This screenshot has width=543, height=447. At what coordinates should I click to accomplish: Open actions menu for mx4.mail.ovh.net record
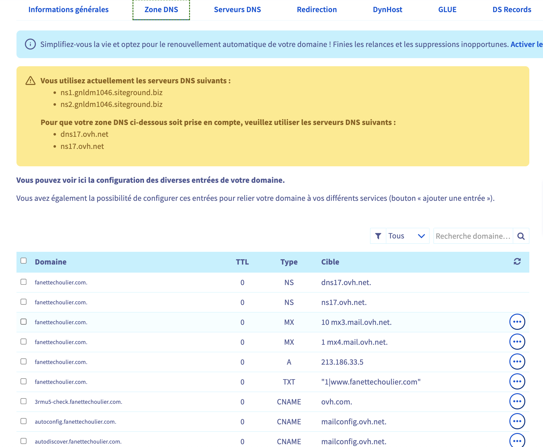click(517, 342)
